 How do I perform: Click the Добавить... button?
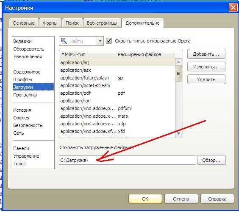[206, 54]
